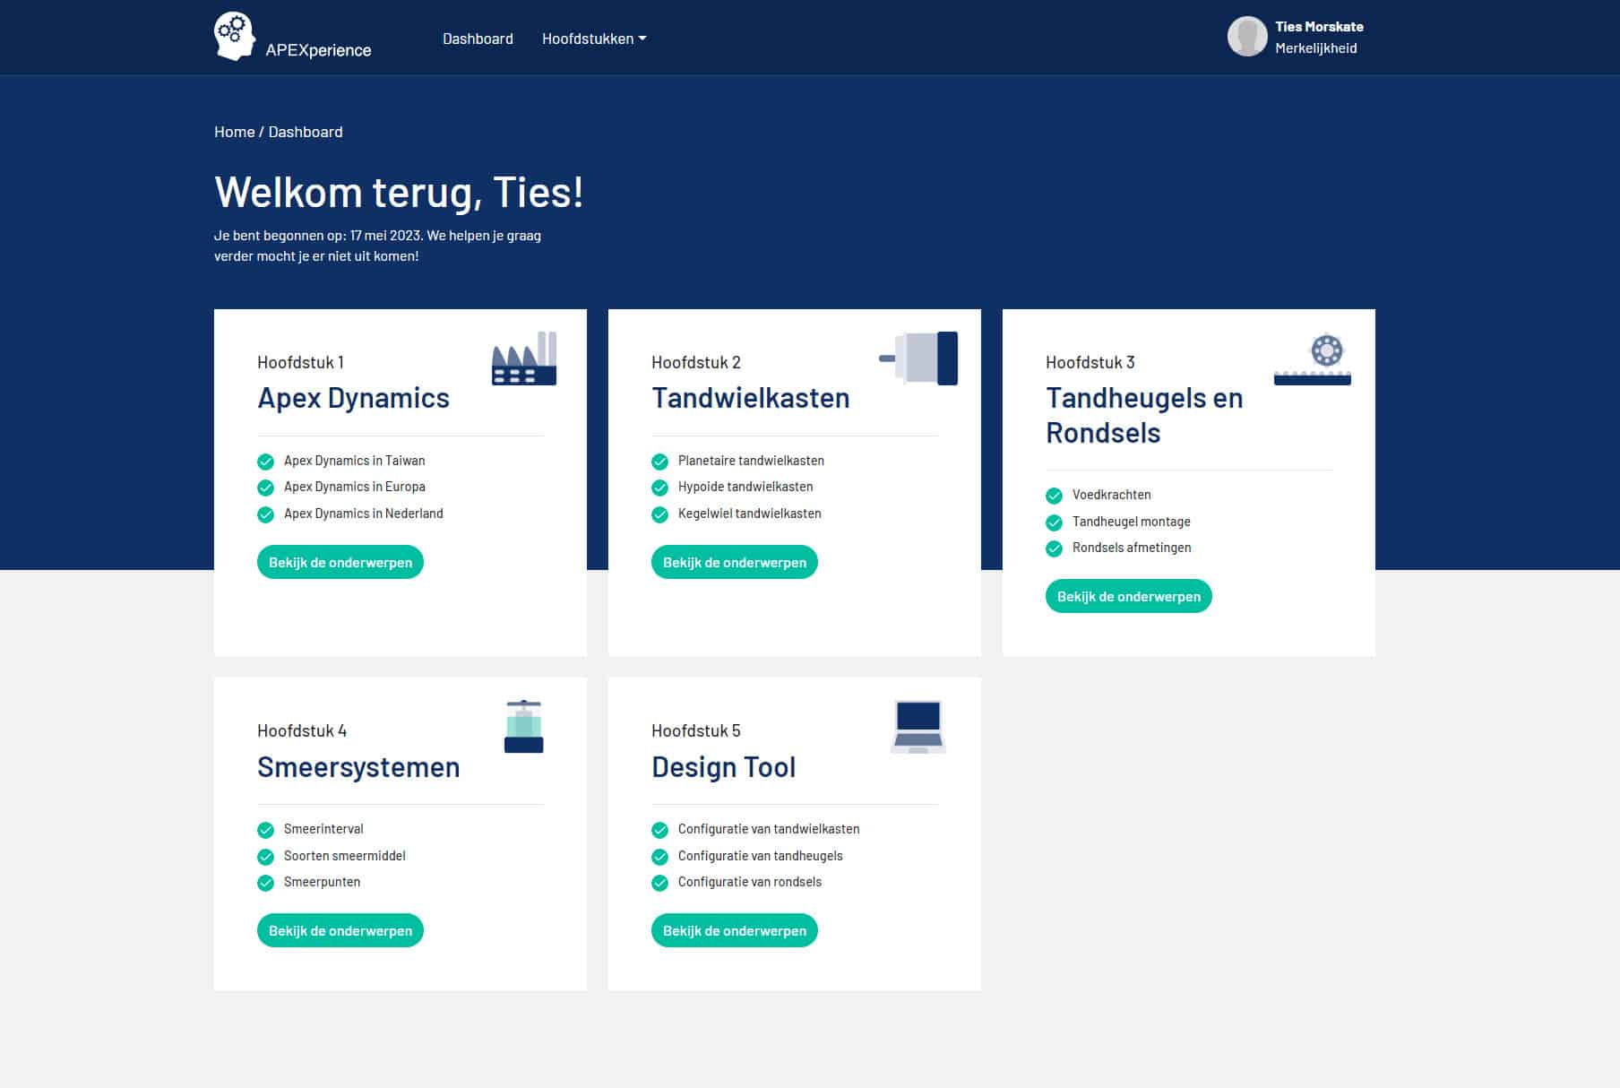This screenshot has height=1088, width=1620.
Task: Click check icon beside Apex Dynamics in Nederland
Action: tap(265, 514)
